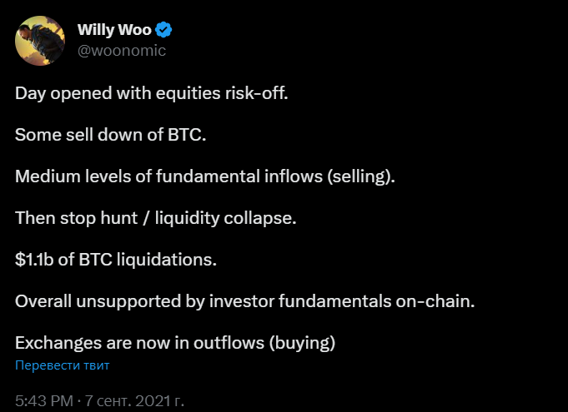Click the word "liquidations" in the tweet
This screenshot has width=568, height=412.
[x=168, y=259]
